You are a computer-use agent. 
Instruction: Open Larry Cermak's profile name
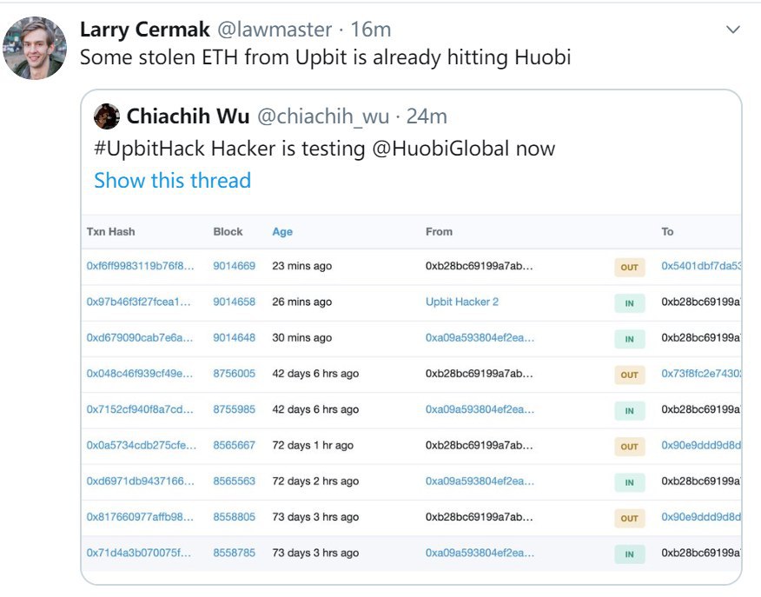click(x=144, y=30)
